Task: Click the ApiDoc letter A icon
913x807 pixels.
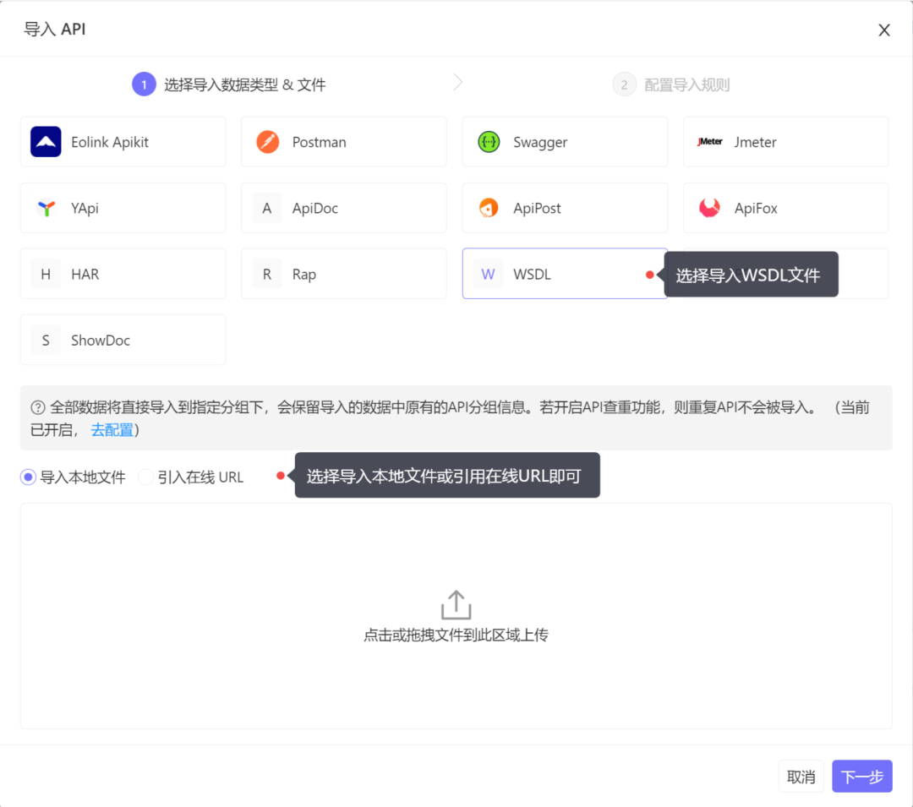Action: click(266, 208)
